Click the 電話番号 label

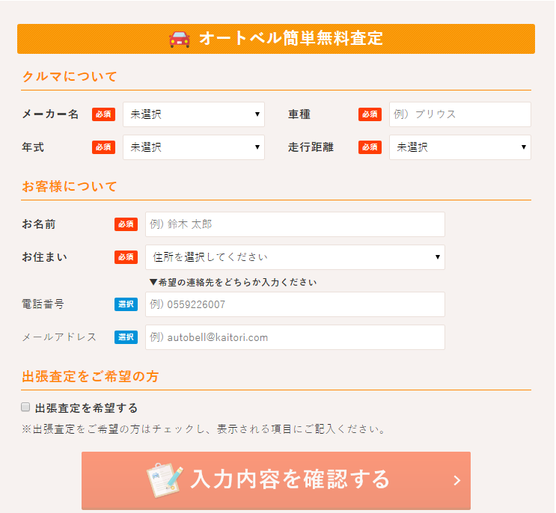[x=43, y=304]
